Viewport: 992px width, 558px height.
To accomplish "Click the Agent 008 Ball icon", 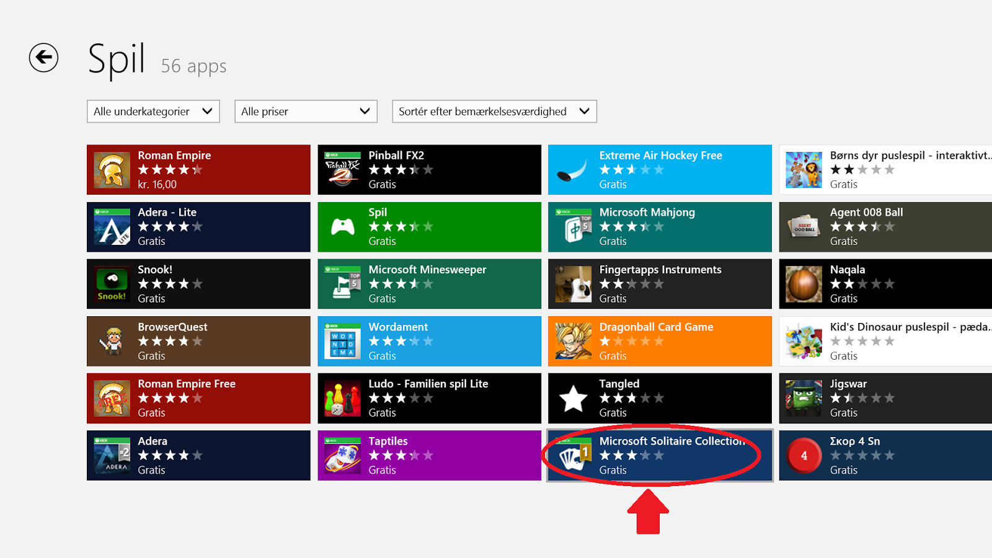I will tap(804, 227).
